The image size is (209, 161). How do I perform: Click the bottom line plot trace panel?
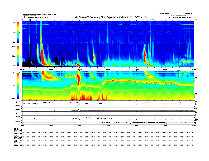click(108, 122)
